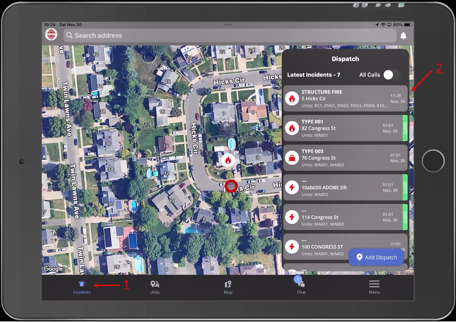Open the 100 CONGRESS ST incident

(x=345, y=247)
